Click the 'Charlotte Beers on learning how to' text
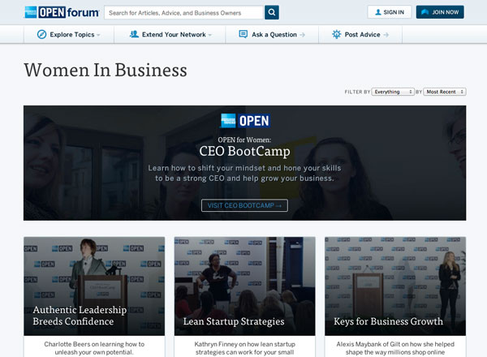 (x=94, y=344)
